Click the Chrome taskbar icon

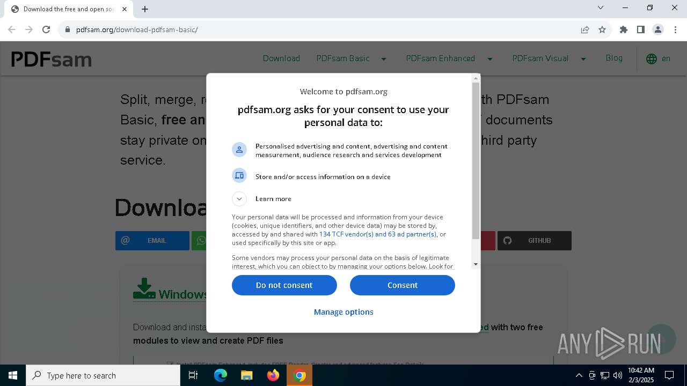pyautogui.click(x=300, y=375)
